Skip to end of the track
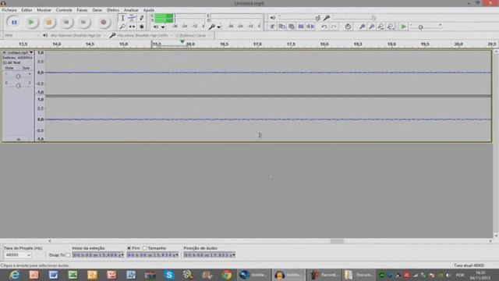Image resolution: width=499 pixels, height=281 pixels. [x=83, y=23]
